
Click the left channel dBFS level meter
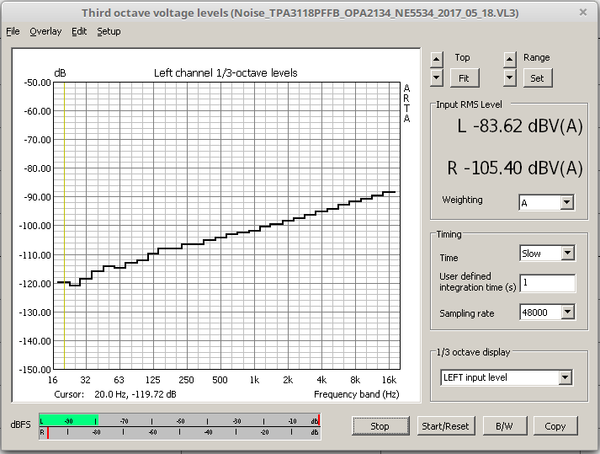178,420
